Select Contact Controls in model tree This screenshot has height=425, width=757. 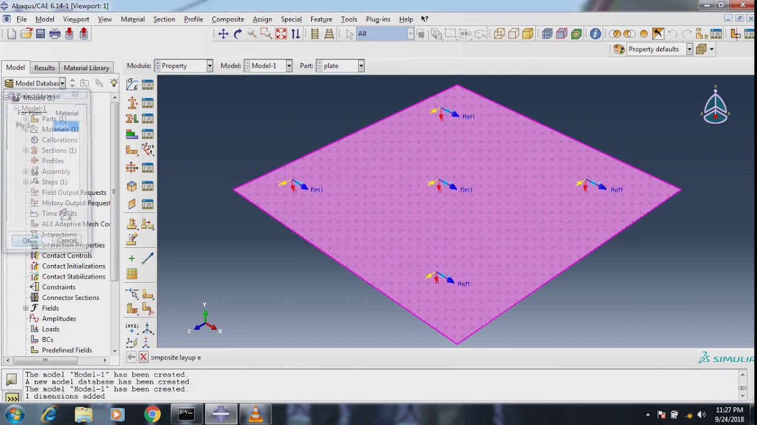67,256
